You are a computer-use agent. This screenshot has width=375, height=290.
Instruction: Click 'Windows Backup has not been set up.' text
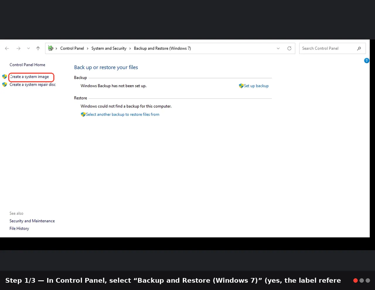[113, 86]
